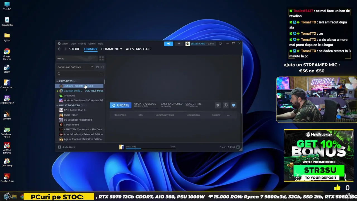357x201 pixels.
Task: Open the View menu
Action: [73, 44]
